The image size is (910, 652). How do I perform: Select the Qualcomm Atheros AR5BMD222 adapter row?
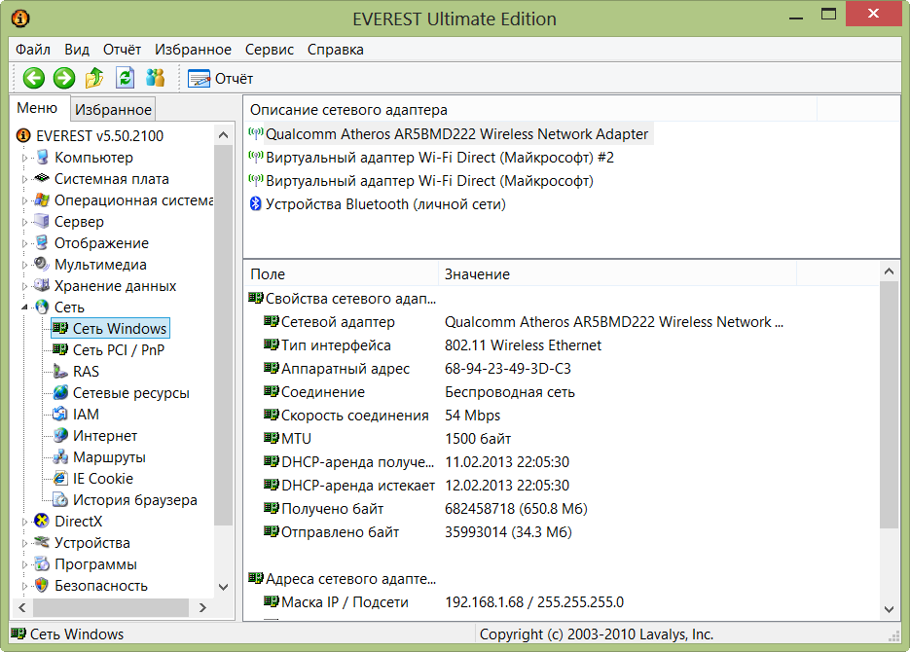(x=450, y=134)
